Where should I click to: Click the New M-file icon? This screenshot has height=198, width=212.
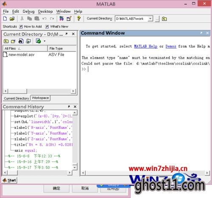5,19
